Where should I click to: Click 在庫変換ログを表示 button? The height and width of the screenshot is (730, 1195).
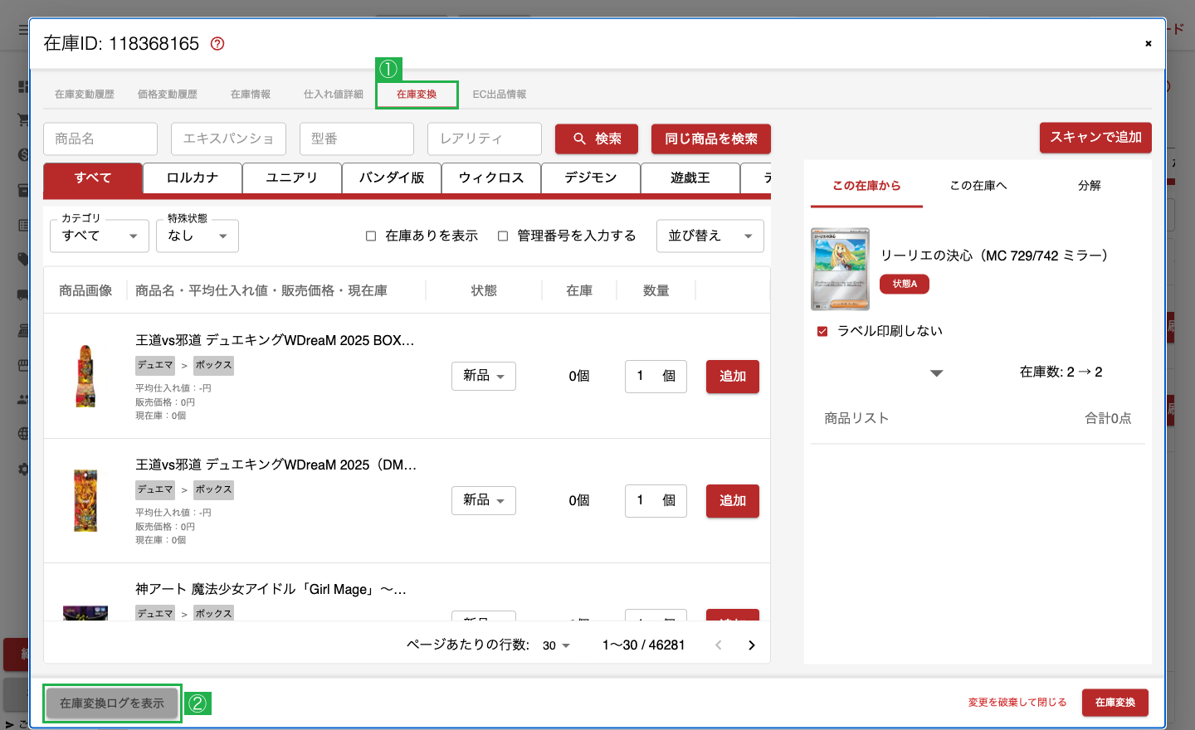[112, 703]
